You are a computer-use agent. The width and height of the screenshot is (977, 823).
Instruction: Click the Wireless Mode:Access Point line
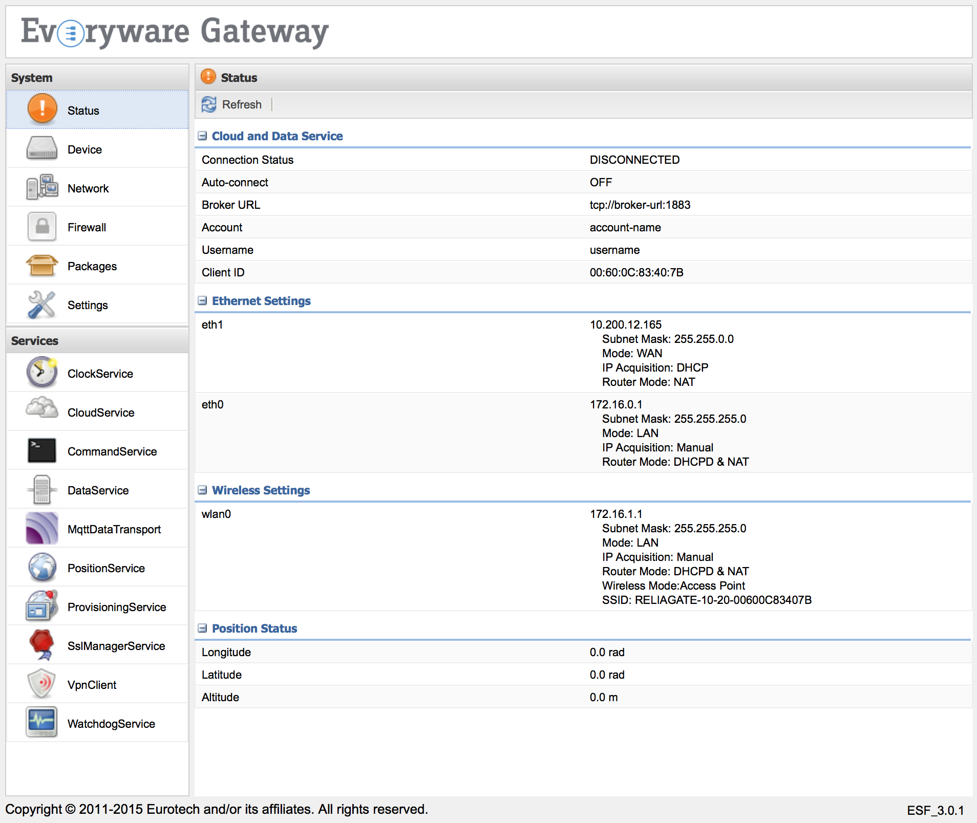[x=673, y=586]
